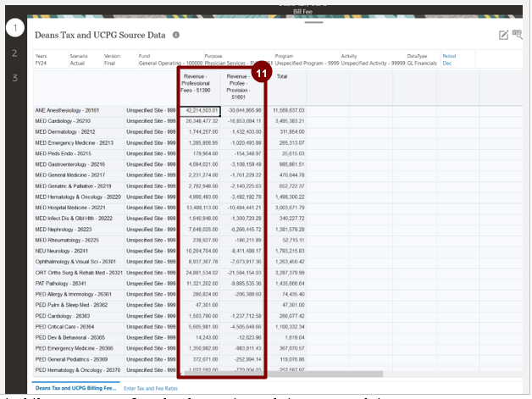Viewport: 532px width, 399px height.
Task: Select row MED Gastroenterology - 26216
Action: coord(70,164)
